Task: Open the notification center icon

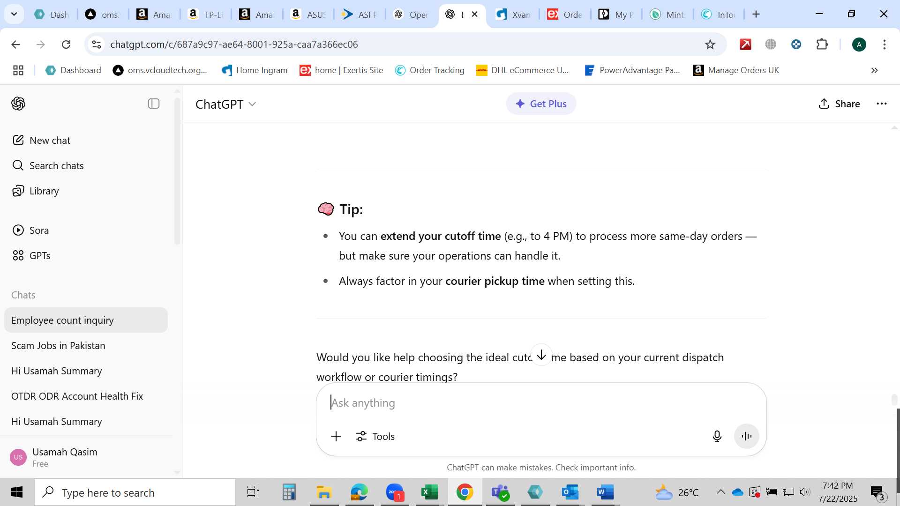Action: pos(878,492)
